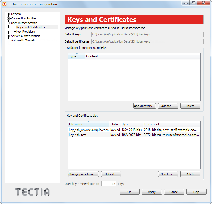This screenshot has width=212, height=204.
Task: Select key_ssh_www.example.com row
Action: click(134, 130)
